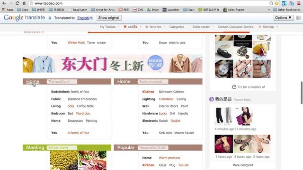The height and width of the screenshot is (170, 303).
Task: Open the Artist for Artis bookmark folder
Action: (x=103, y=9)
